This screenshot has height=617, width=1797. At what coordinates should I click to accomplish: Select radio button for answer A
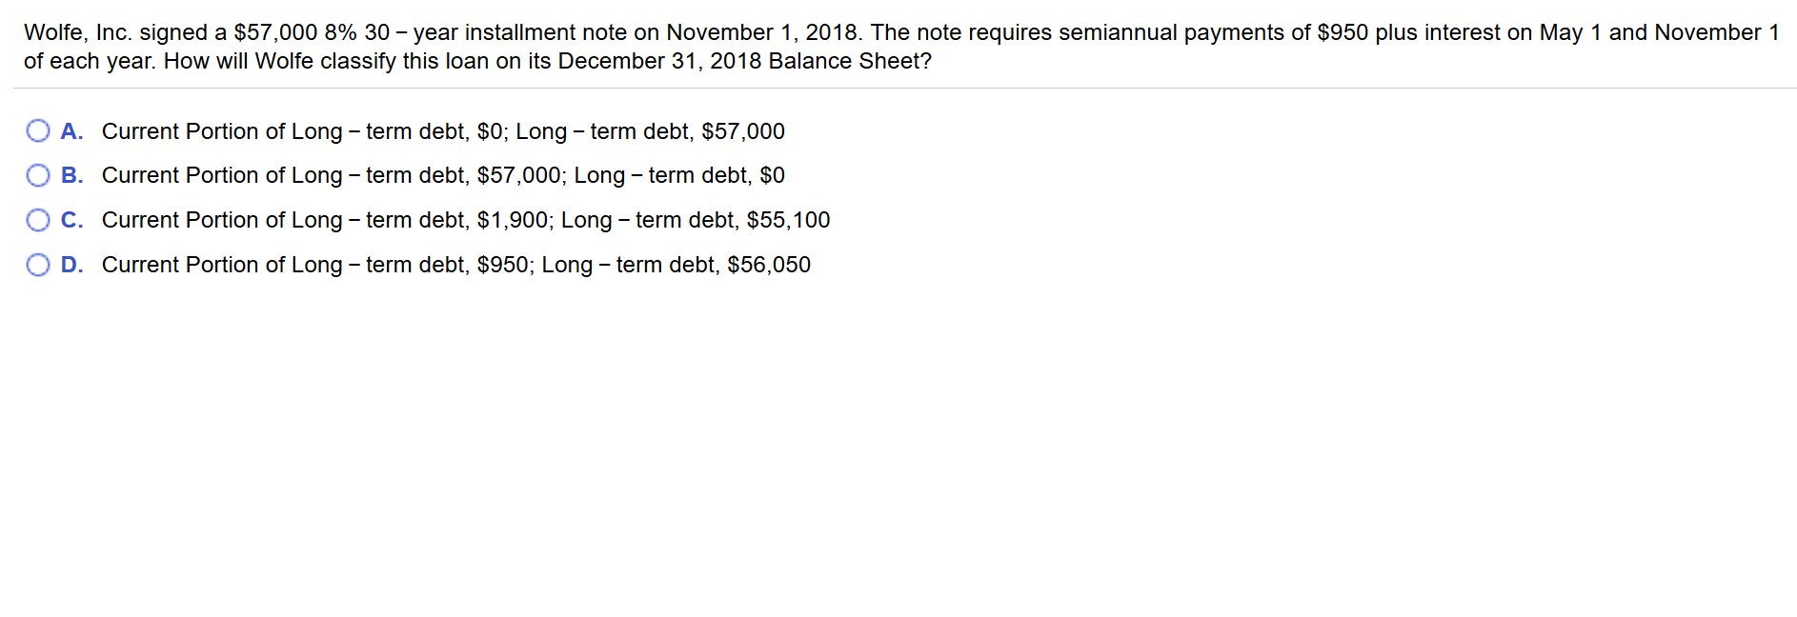tap(38, 130)
